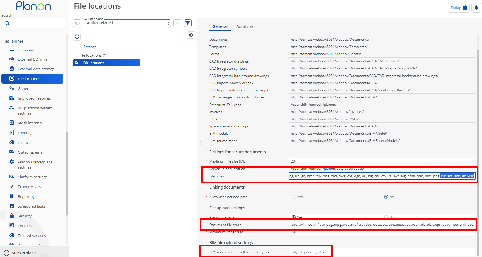Click the External BO links icon

[x=12, y=59]
